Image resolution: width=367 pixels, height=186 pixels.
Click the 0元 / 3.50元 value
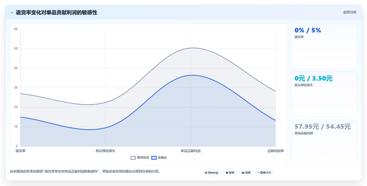313,79
